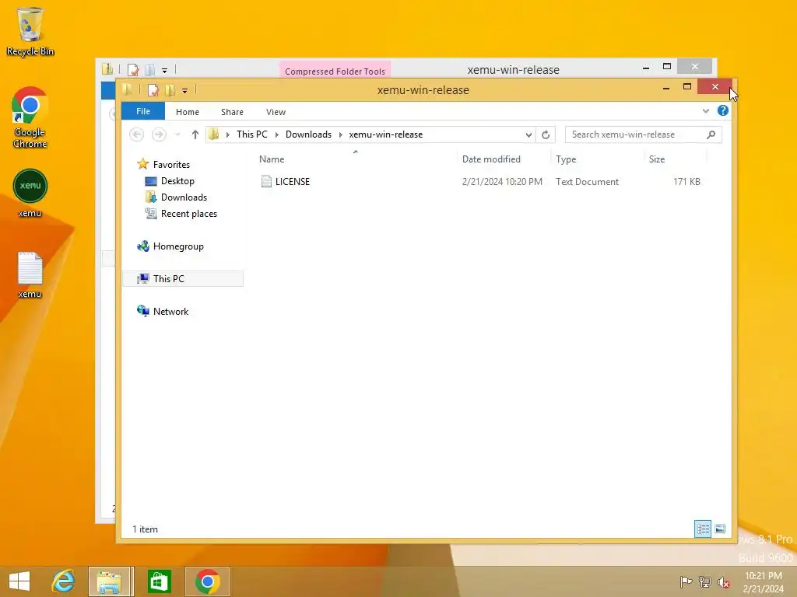This screenshot has height=597, width=797.
Task: Select the xemu text file on desktop
Action: coord(30,275)
